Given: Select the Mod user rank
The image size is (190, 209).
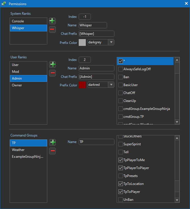Looking at the screenshot, I should click(28, 72).
